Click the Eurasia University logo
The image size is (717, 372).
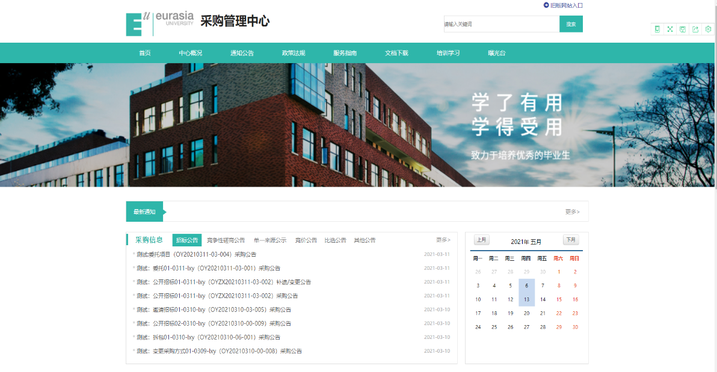point(160,23)
